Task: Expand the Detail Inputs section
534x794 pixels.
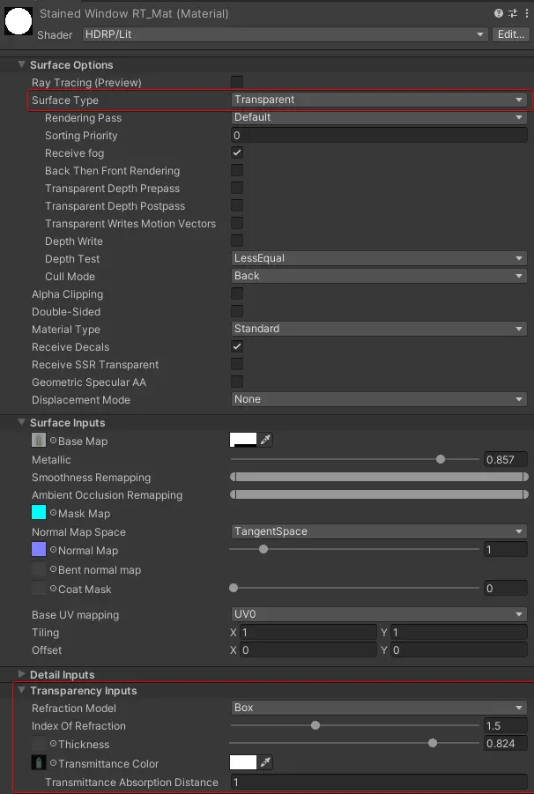Action: [20, 674]
